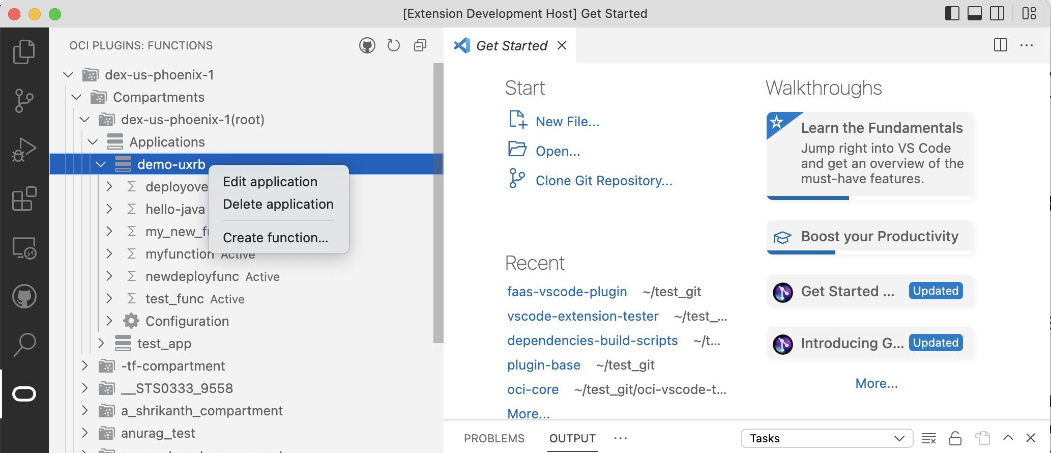Open Run and Debug view
The width and height of the screenshot is (1051, 453).
point(24,150)
